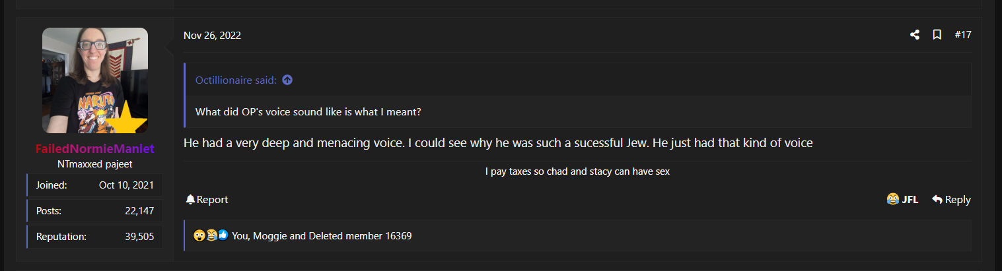Click the Joined date Oct 10, 2021
Screen dimensions: 1002x271
126,185
